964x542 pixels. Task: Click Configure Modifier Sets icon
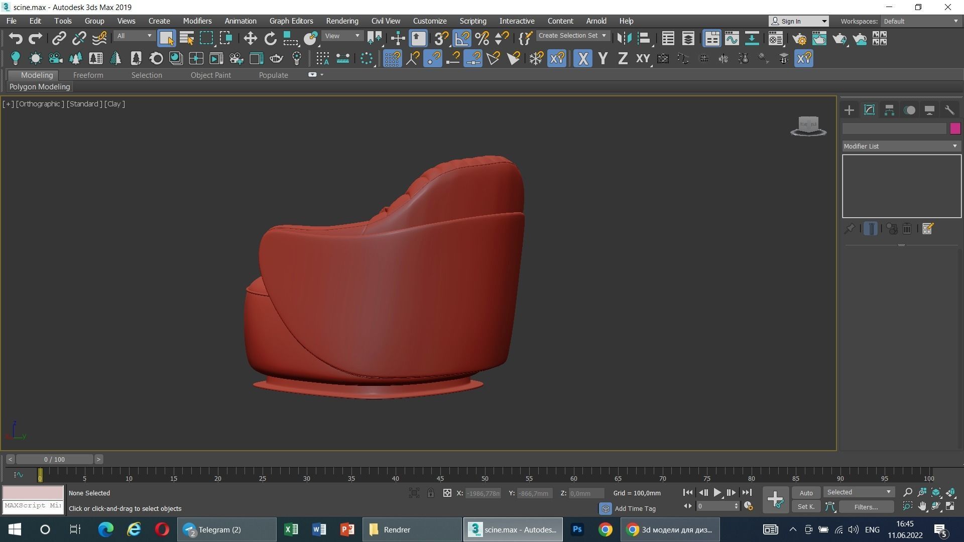tap(927, 229)
